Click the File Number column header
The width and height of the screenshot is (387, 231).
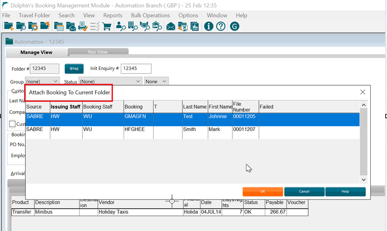pos(245,106)
